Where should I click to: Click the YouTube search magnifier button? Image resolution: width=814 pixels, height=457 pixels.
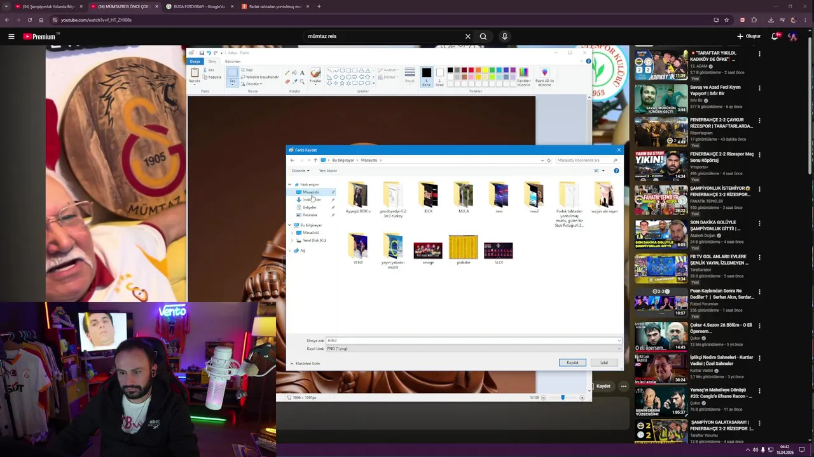[483, 36]
